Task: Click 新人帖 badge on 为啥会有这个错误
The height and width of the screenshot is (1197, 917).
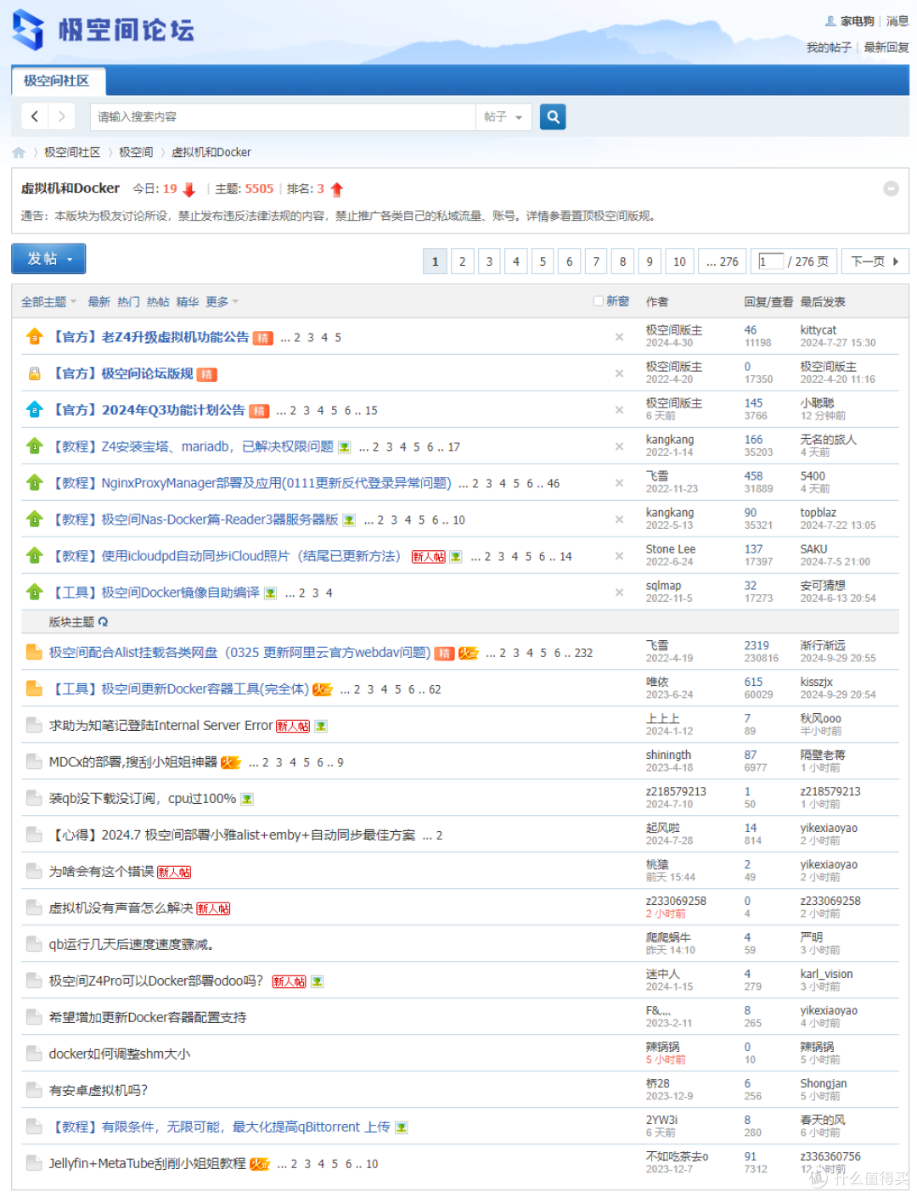Action: point(174,872)
